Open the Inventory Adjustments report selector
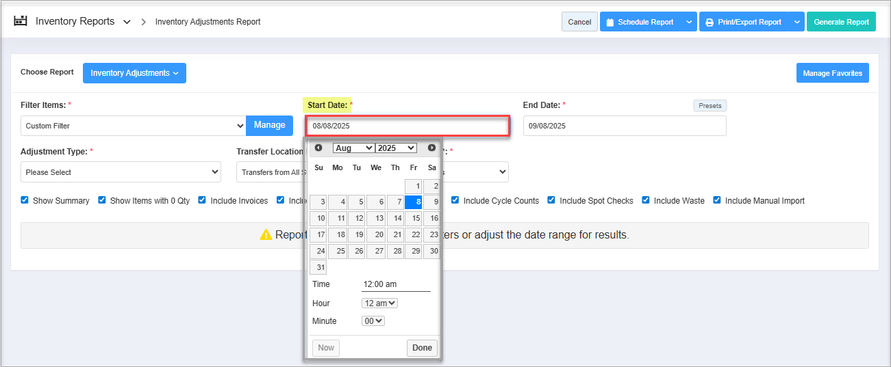Viewport: 891px width, 367px height. [134, 73]
